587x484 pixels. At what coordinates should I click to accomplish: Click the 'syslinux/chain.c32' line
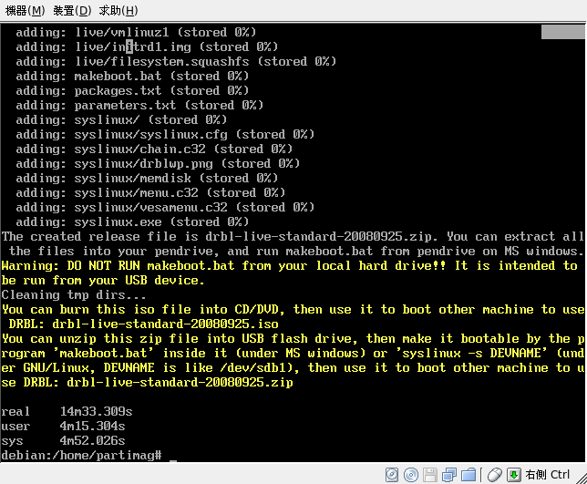pyautogui.click(x=154, y=149)
